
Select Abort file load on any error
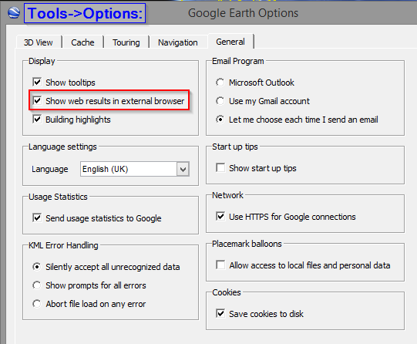tap(37, 304)
